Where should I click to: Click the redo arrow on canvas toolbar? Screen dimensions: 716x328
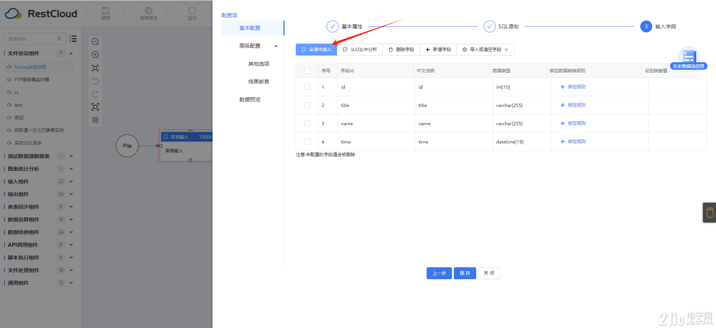click(x=95, y=94)
